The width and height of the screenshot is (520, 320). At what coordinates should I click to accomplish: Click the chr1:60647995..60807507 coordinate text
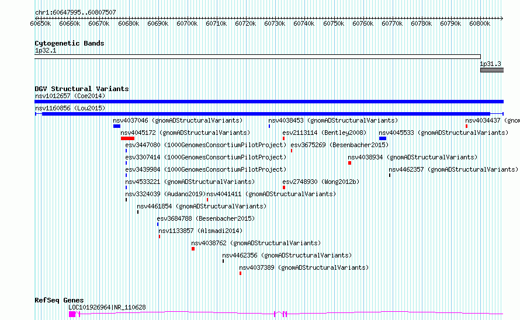[x=75, y=13]
